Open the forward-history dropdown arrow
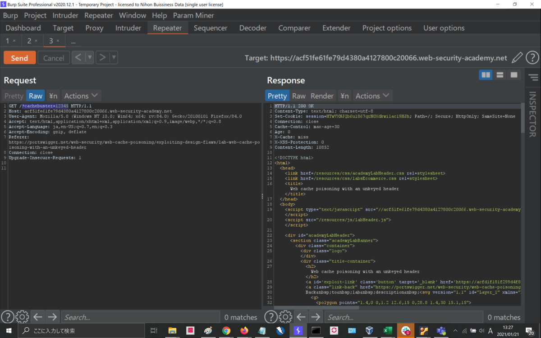Screen dimensions: 541x338 [114, 57]
